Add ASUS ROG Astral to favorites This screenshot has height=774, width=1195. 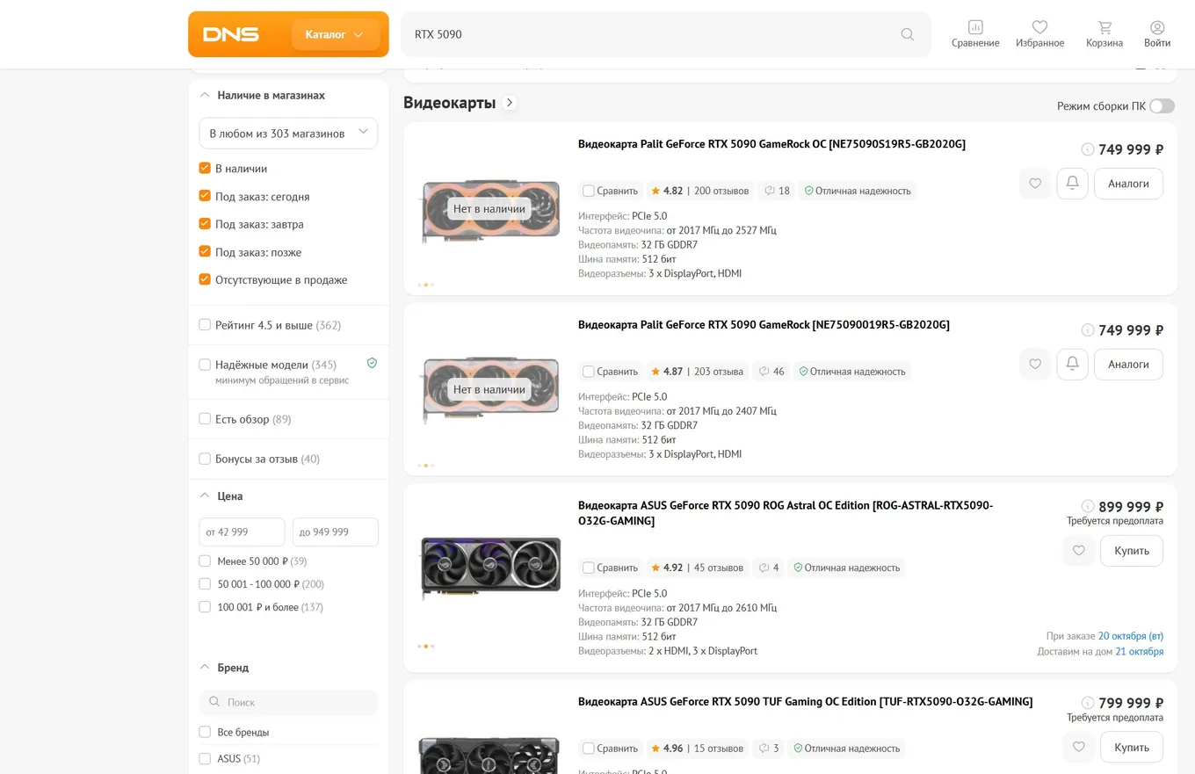tap(1079, 551)
